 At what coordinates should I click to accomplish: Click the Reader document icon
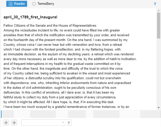pos(11,4)
